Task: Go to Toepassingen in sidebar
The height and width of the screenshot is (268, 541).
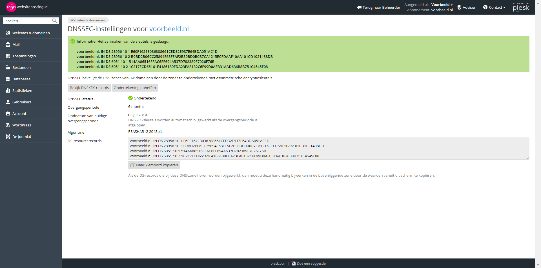Action: (31, 56)
